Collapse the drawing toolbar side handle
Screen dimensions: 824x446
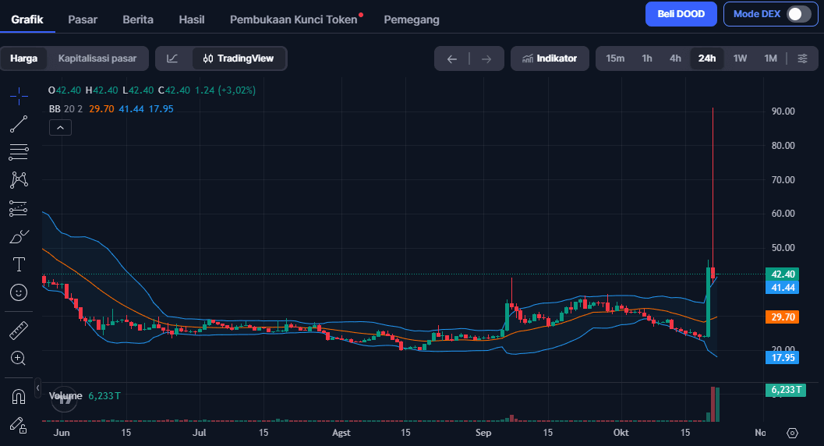[38, 388]
